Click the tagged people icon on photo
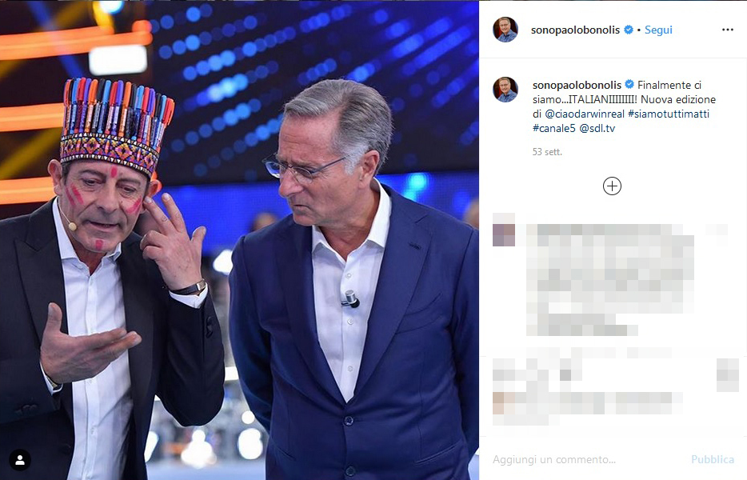747x480 pixels. (x=20, y=460)
